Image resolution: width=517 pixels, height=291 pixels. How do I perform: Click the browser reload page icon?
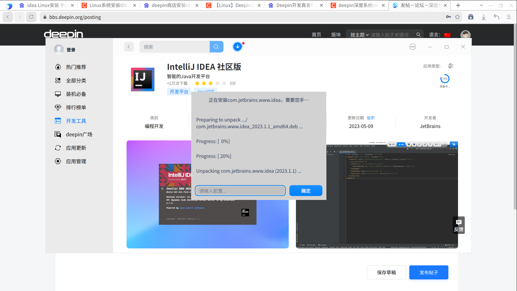31,17
